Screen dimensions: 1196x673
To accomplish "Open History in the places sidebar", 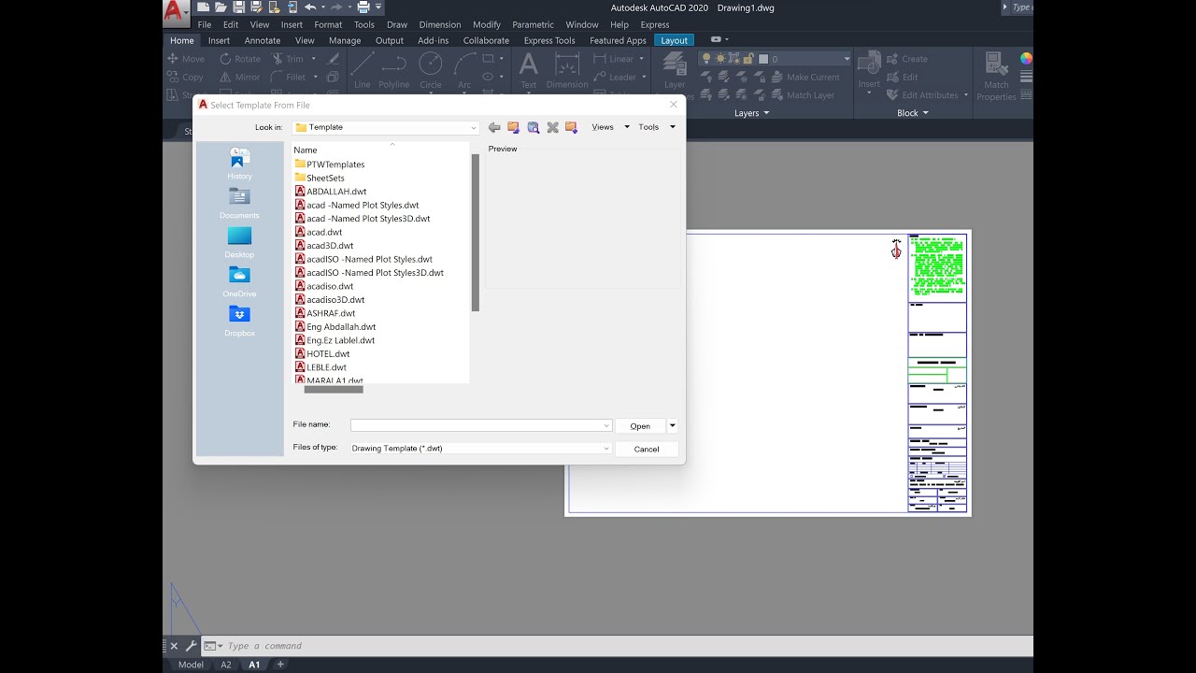I will (239, 164).
